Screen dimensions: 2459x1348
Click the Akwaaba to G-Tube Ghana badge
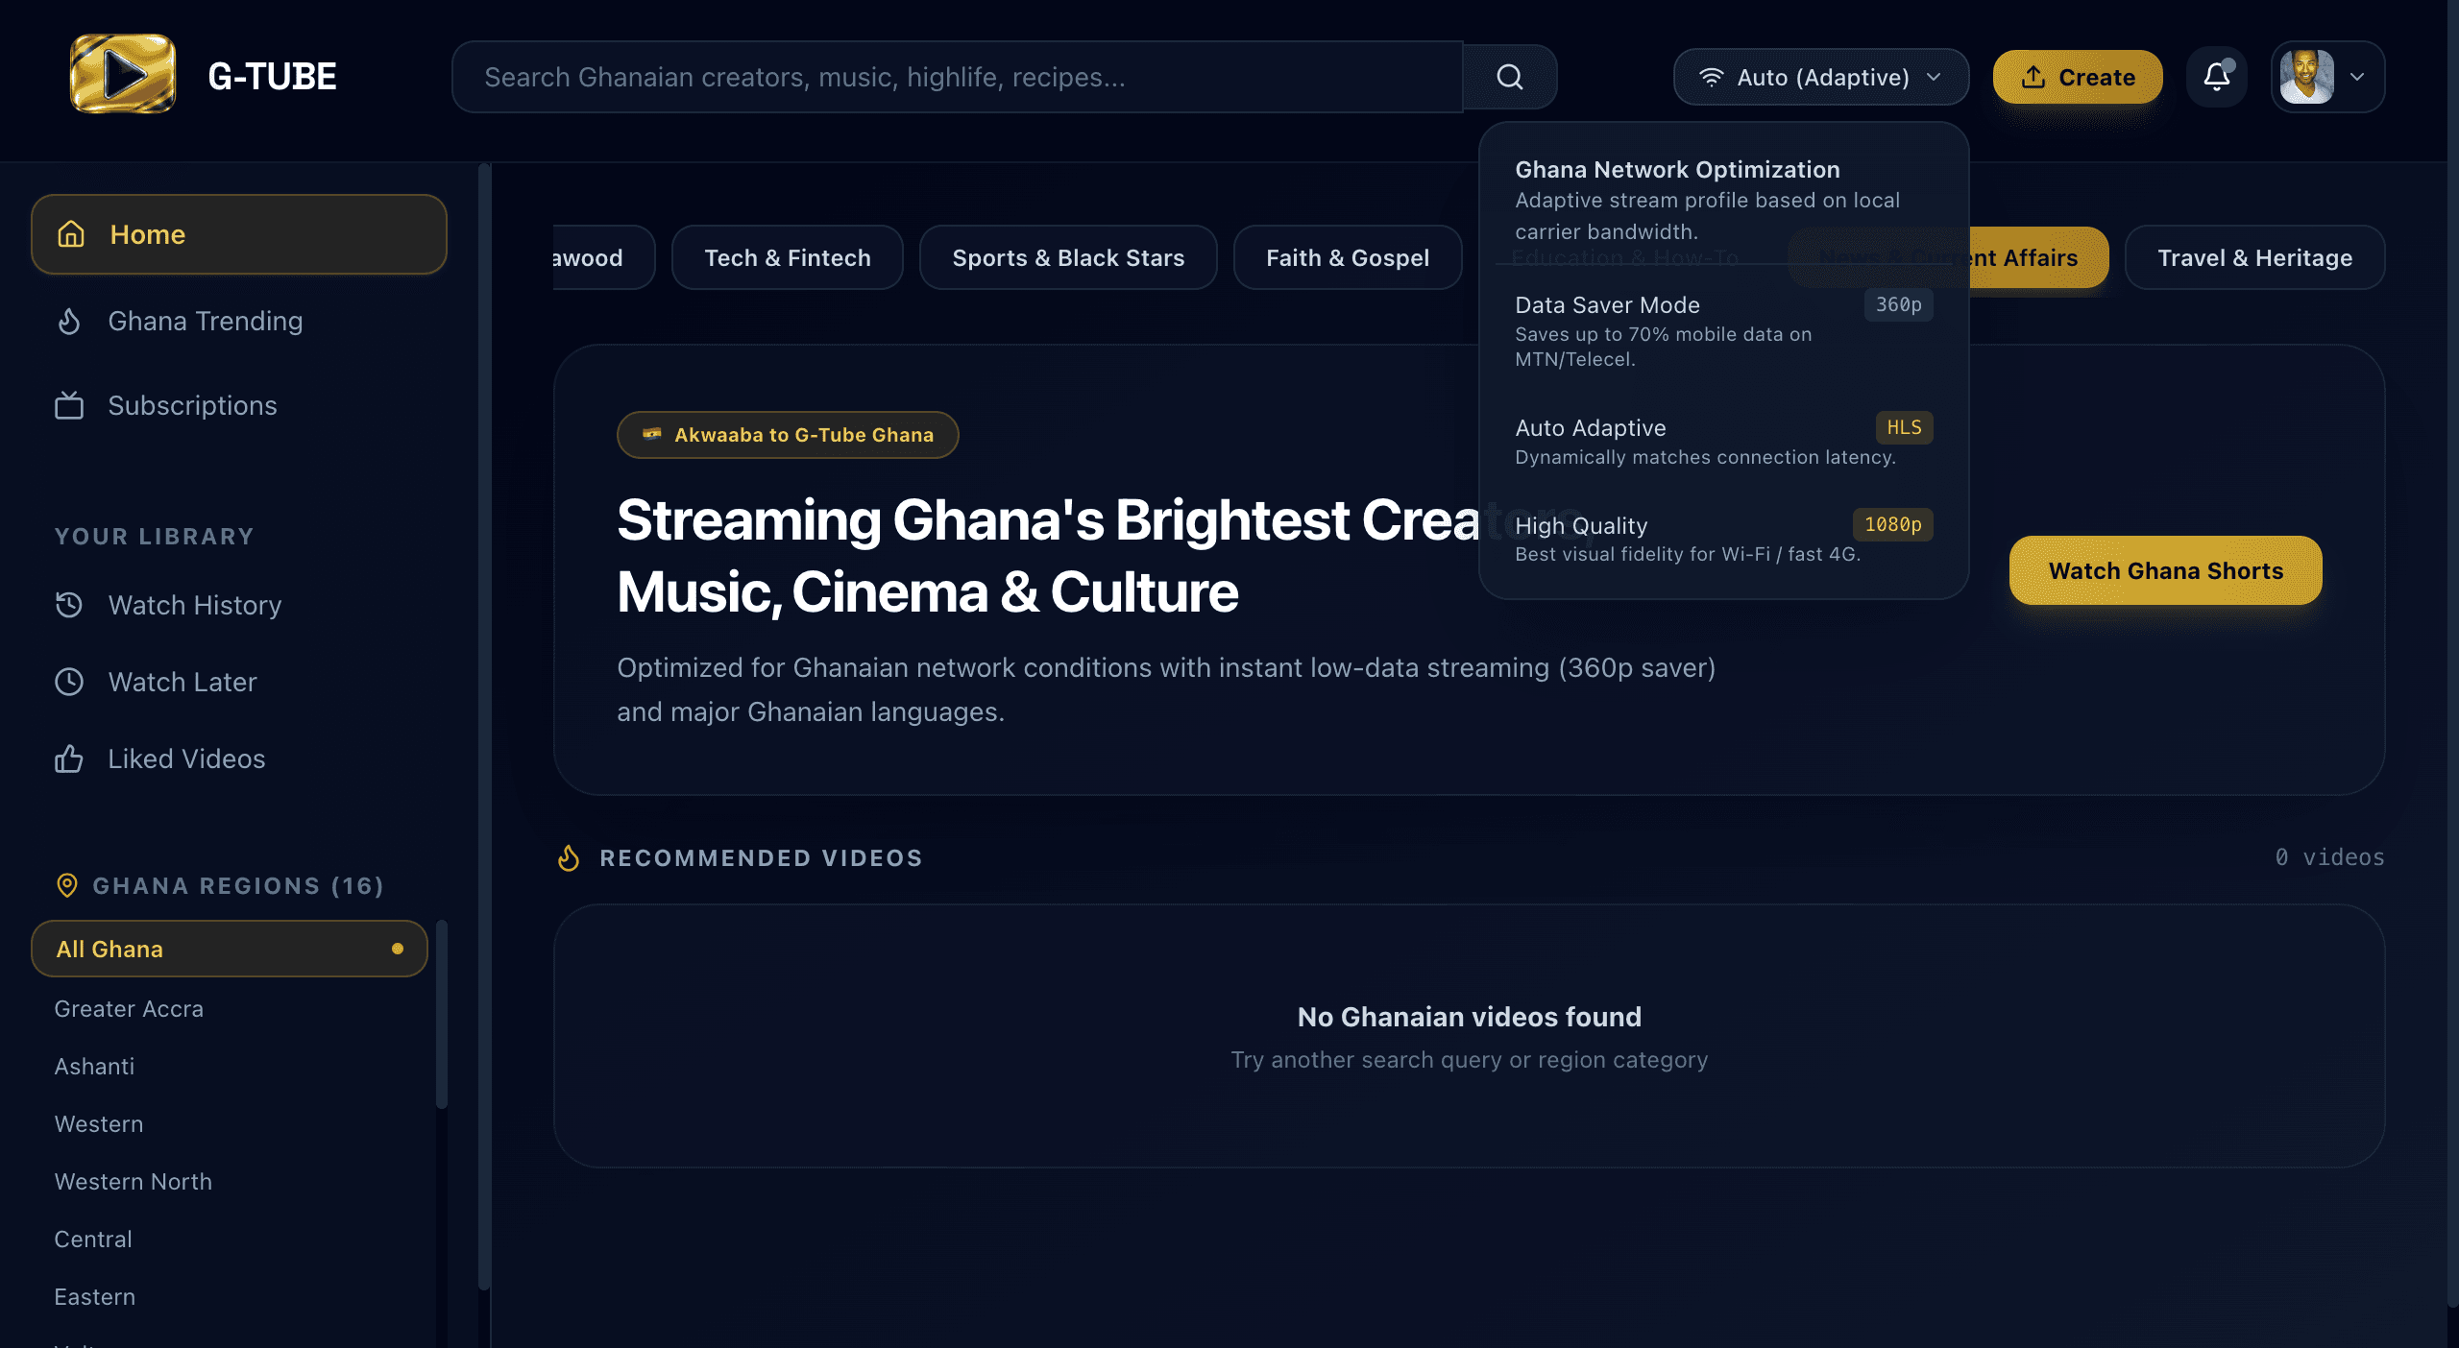(788, 435)
